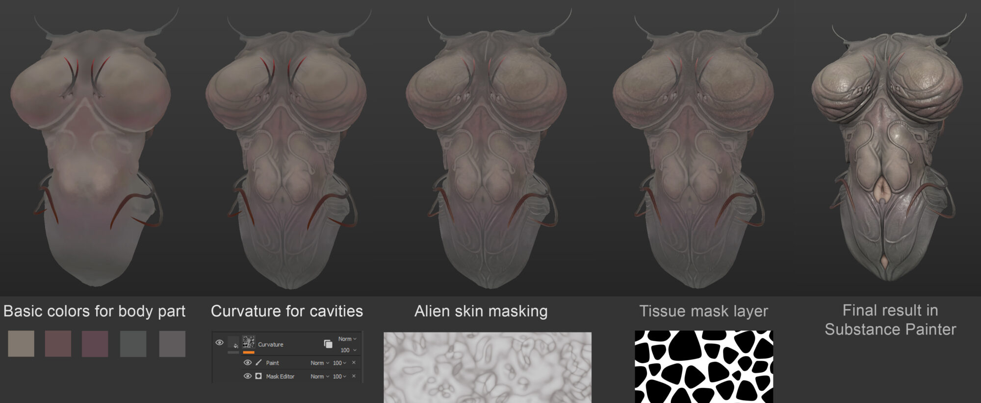This screenshot has width=981, height=403.
Task: Select the Curvature layer name
Action: (x=271, y=345)
